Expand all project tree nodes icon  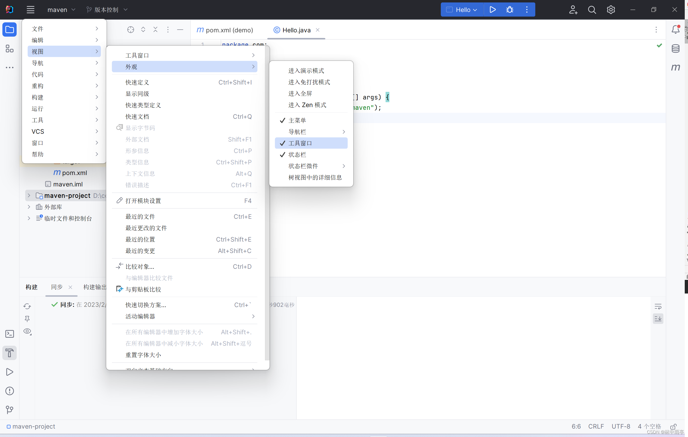point(143,29)
